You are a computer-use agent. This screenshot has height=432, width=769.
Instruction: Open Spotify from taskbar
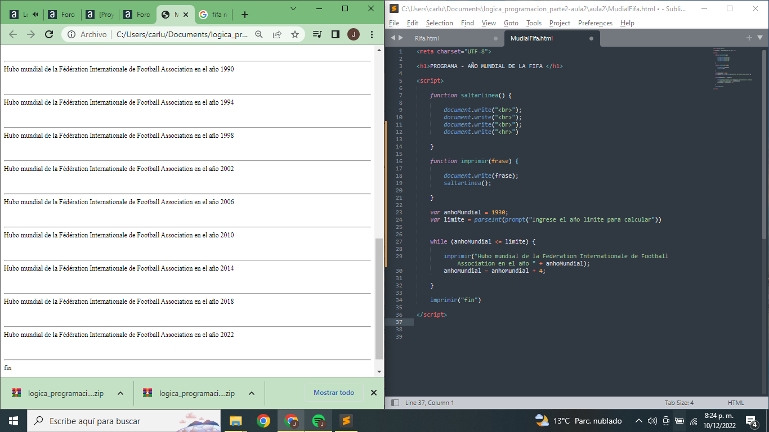pyautogui.click(x=319, y=421)
